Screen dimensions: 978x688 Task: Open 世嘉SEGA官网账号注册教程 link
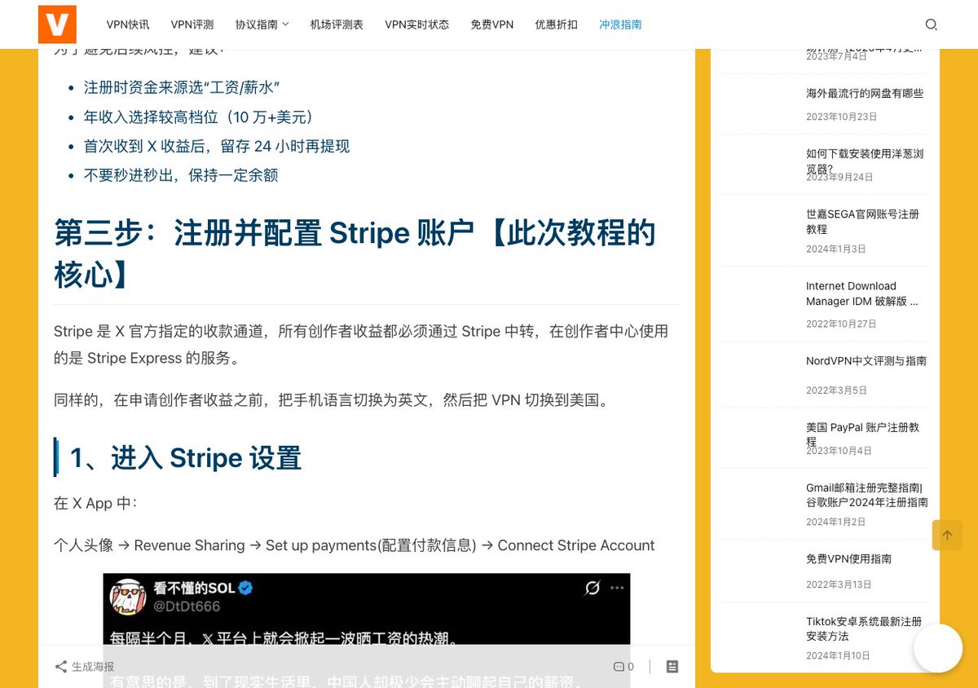pyautogui.click(x=863, y=222)
